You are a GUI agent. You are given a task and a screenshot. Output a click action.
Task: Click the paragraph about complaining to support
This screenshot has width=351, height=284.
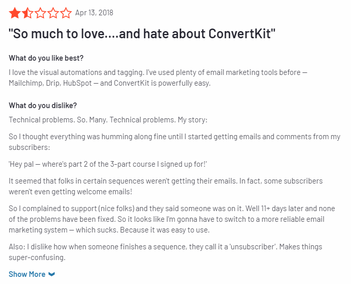coord(172,219)
